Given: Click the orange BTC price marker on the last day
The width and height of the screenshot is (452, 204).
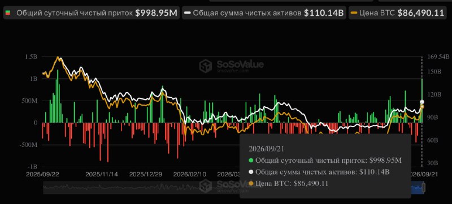Looking at the screenshot, I should [x=422, y=107].
